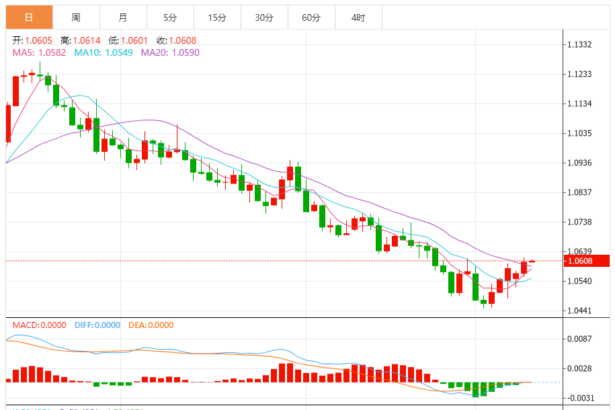Click the MACD:0.0000 indicator label
The height and width of the screenshot is (410, 615).
tap(39, 325)
